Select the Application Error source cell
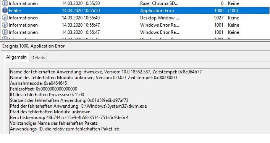 pyautogui.click(x=157, y=11)
